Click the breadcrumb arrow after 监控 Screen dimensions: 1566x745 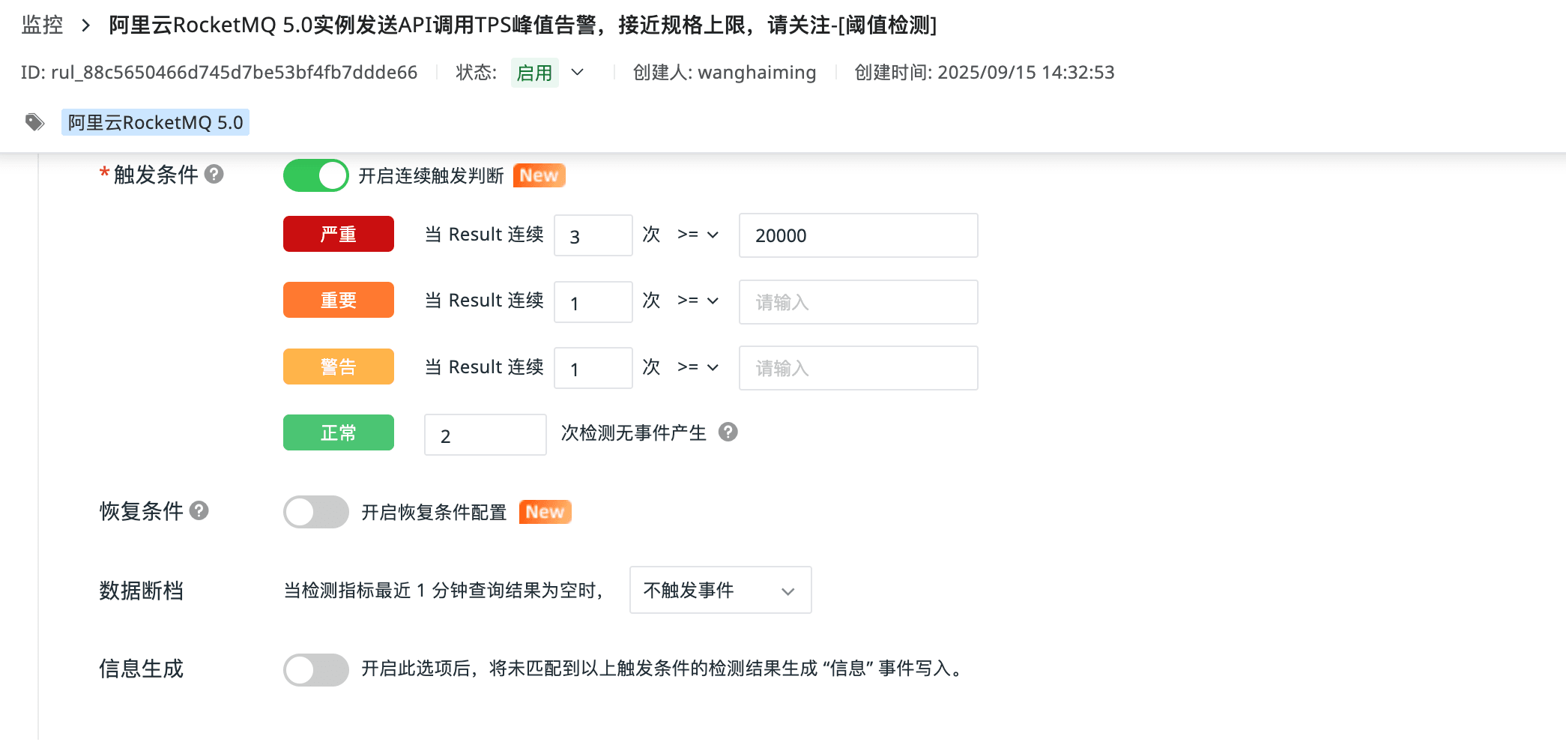tap(86, 25)
